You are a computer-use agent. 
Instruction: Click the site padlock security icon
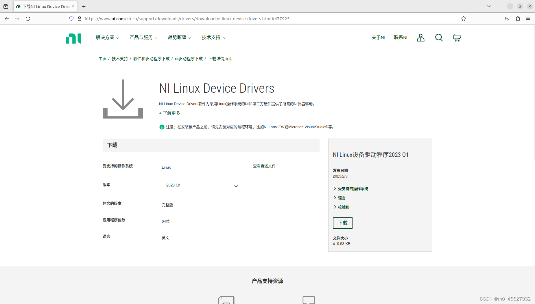pos(80,18)
